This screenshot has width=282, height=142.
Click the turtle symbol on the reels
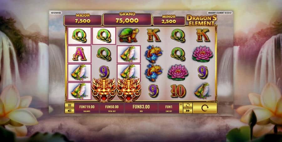[x=129, y=35]
